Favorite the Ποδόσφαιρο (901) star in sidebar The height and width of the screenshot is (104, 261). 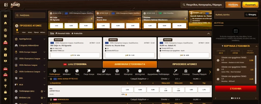tap(42, 91)
